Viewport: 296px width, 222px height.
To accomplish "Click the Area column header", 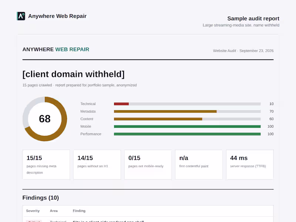I will click(54, 211).
